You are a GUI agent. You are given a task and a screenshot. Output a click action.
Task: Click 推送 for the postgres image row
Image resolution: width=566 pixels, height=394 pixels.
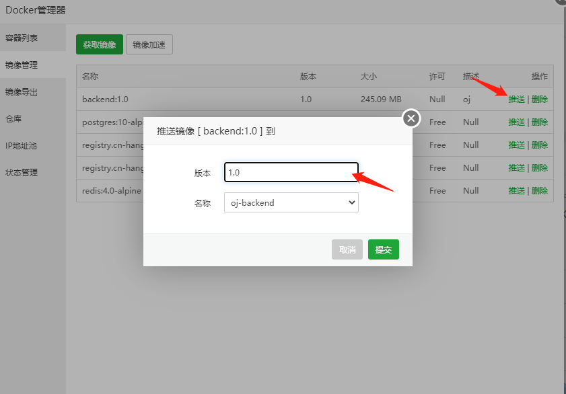516,122
